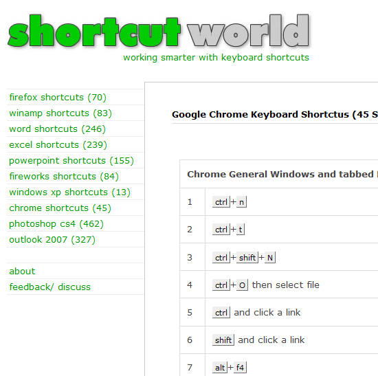
Task: Click the ctrl key in row 5
Action: pyautogui.click(x=221, y=313)
